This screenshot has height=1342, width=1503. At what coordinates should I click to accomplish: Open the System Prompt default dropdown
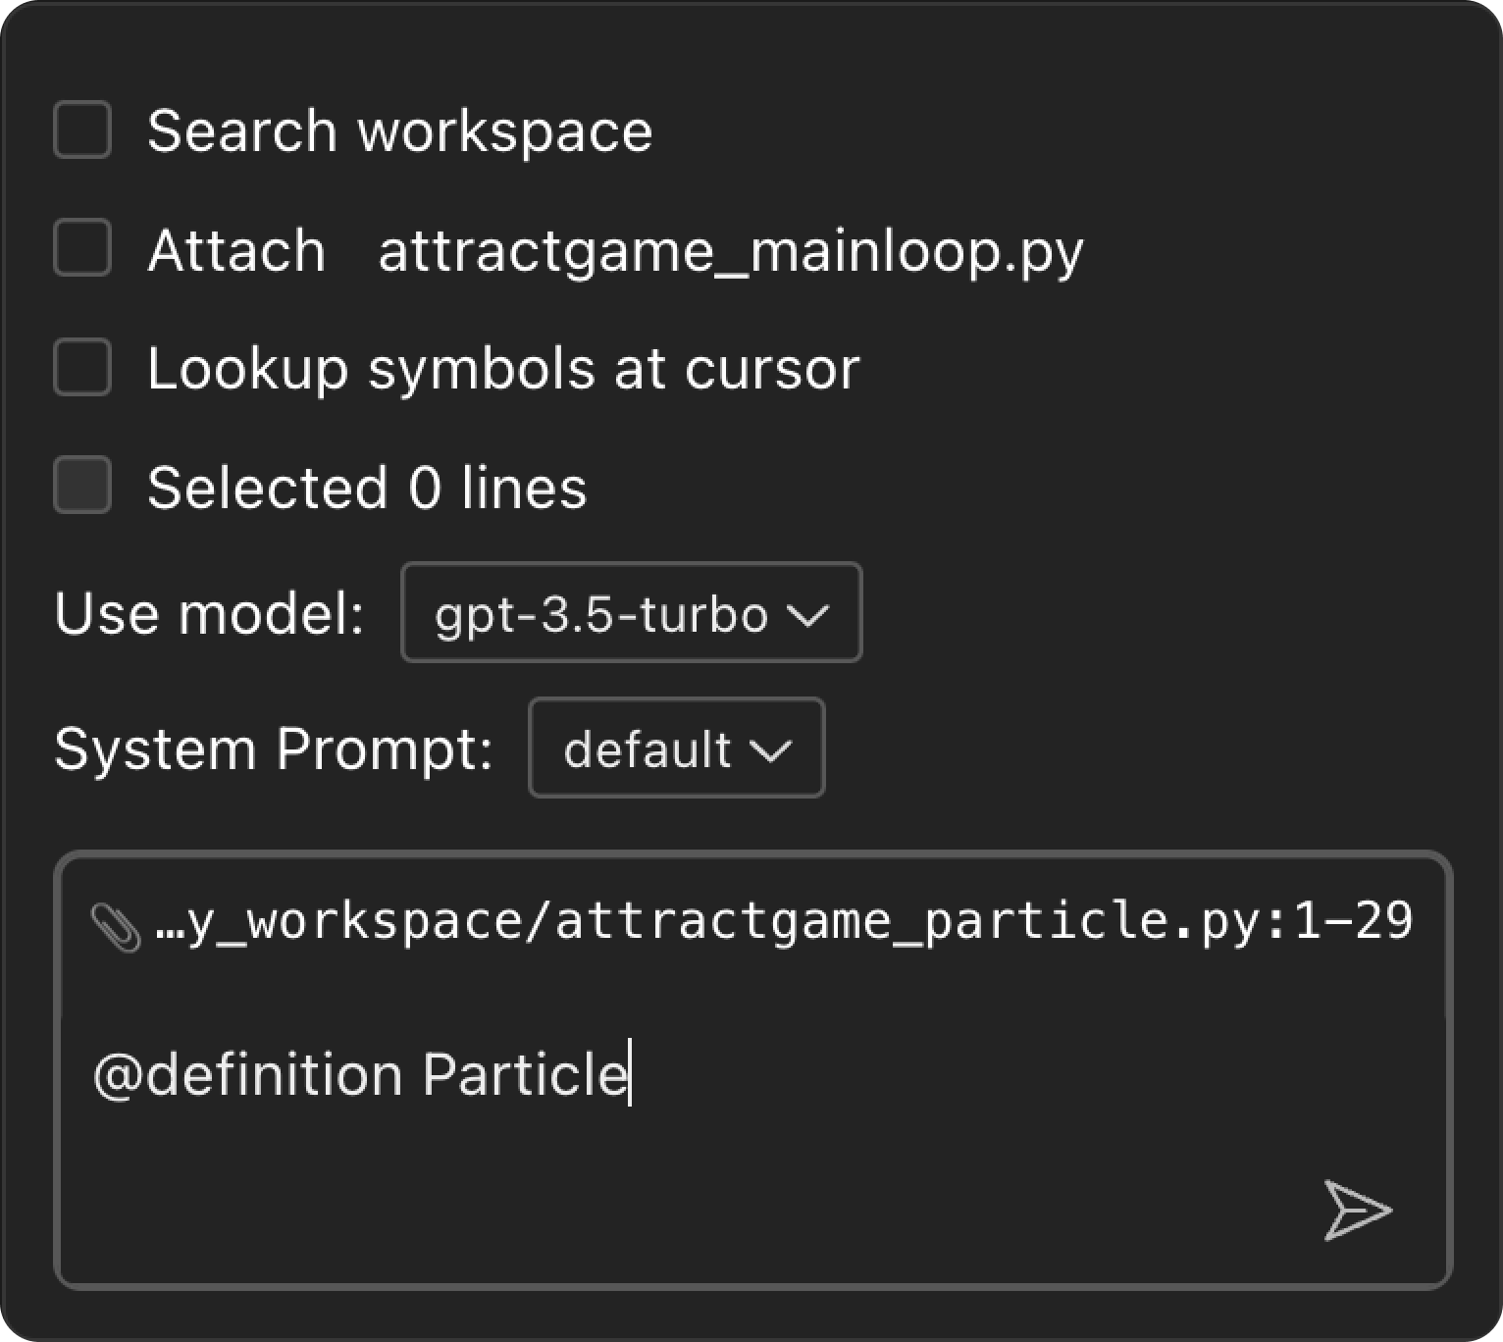(x=675, y=748)
